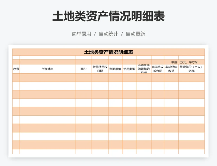217x166 pixels.
Task: Click the '账面原值' column header
Action: (x=115, y=69)
